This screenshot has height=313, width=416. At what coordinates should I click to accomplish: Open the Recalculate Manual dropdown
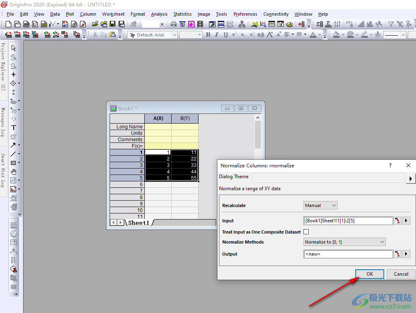tap(320, 205)
